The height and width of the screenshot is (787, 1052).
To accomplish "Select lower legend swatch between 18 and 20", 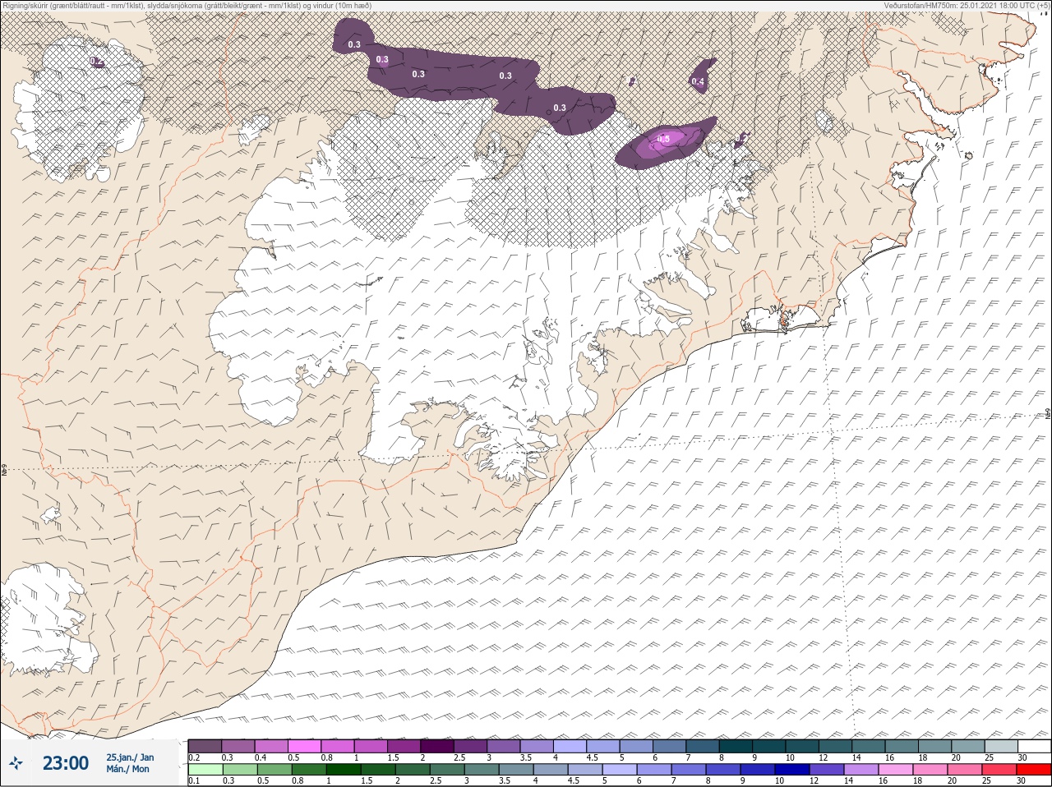I will (x=930, y=770).
